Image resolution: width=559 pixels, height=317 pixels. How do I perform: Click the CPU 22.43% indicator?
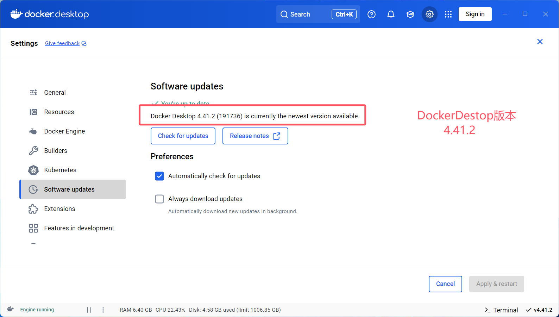click(170, 310)
